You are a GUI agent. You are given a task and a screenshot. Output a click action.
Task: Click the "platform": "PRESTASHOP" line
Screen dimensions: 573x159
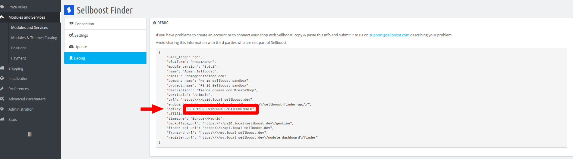point(191,62)
